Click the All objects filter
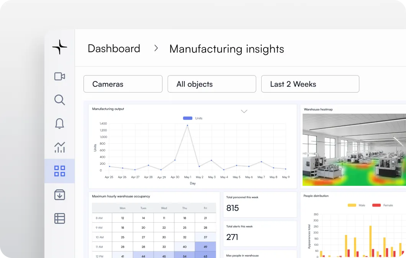Viewport: 406px width, 258px height. (211, 84)
